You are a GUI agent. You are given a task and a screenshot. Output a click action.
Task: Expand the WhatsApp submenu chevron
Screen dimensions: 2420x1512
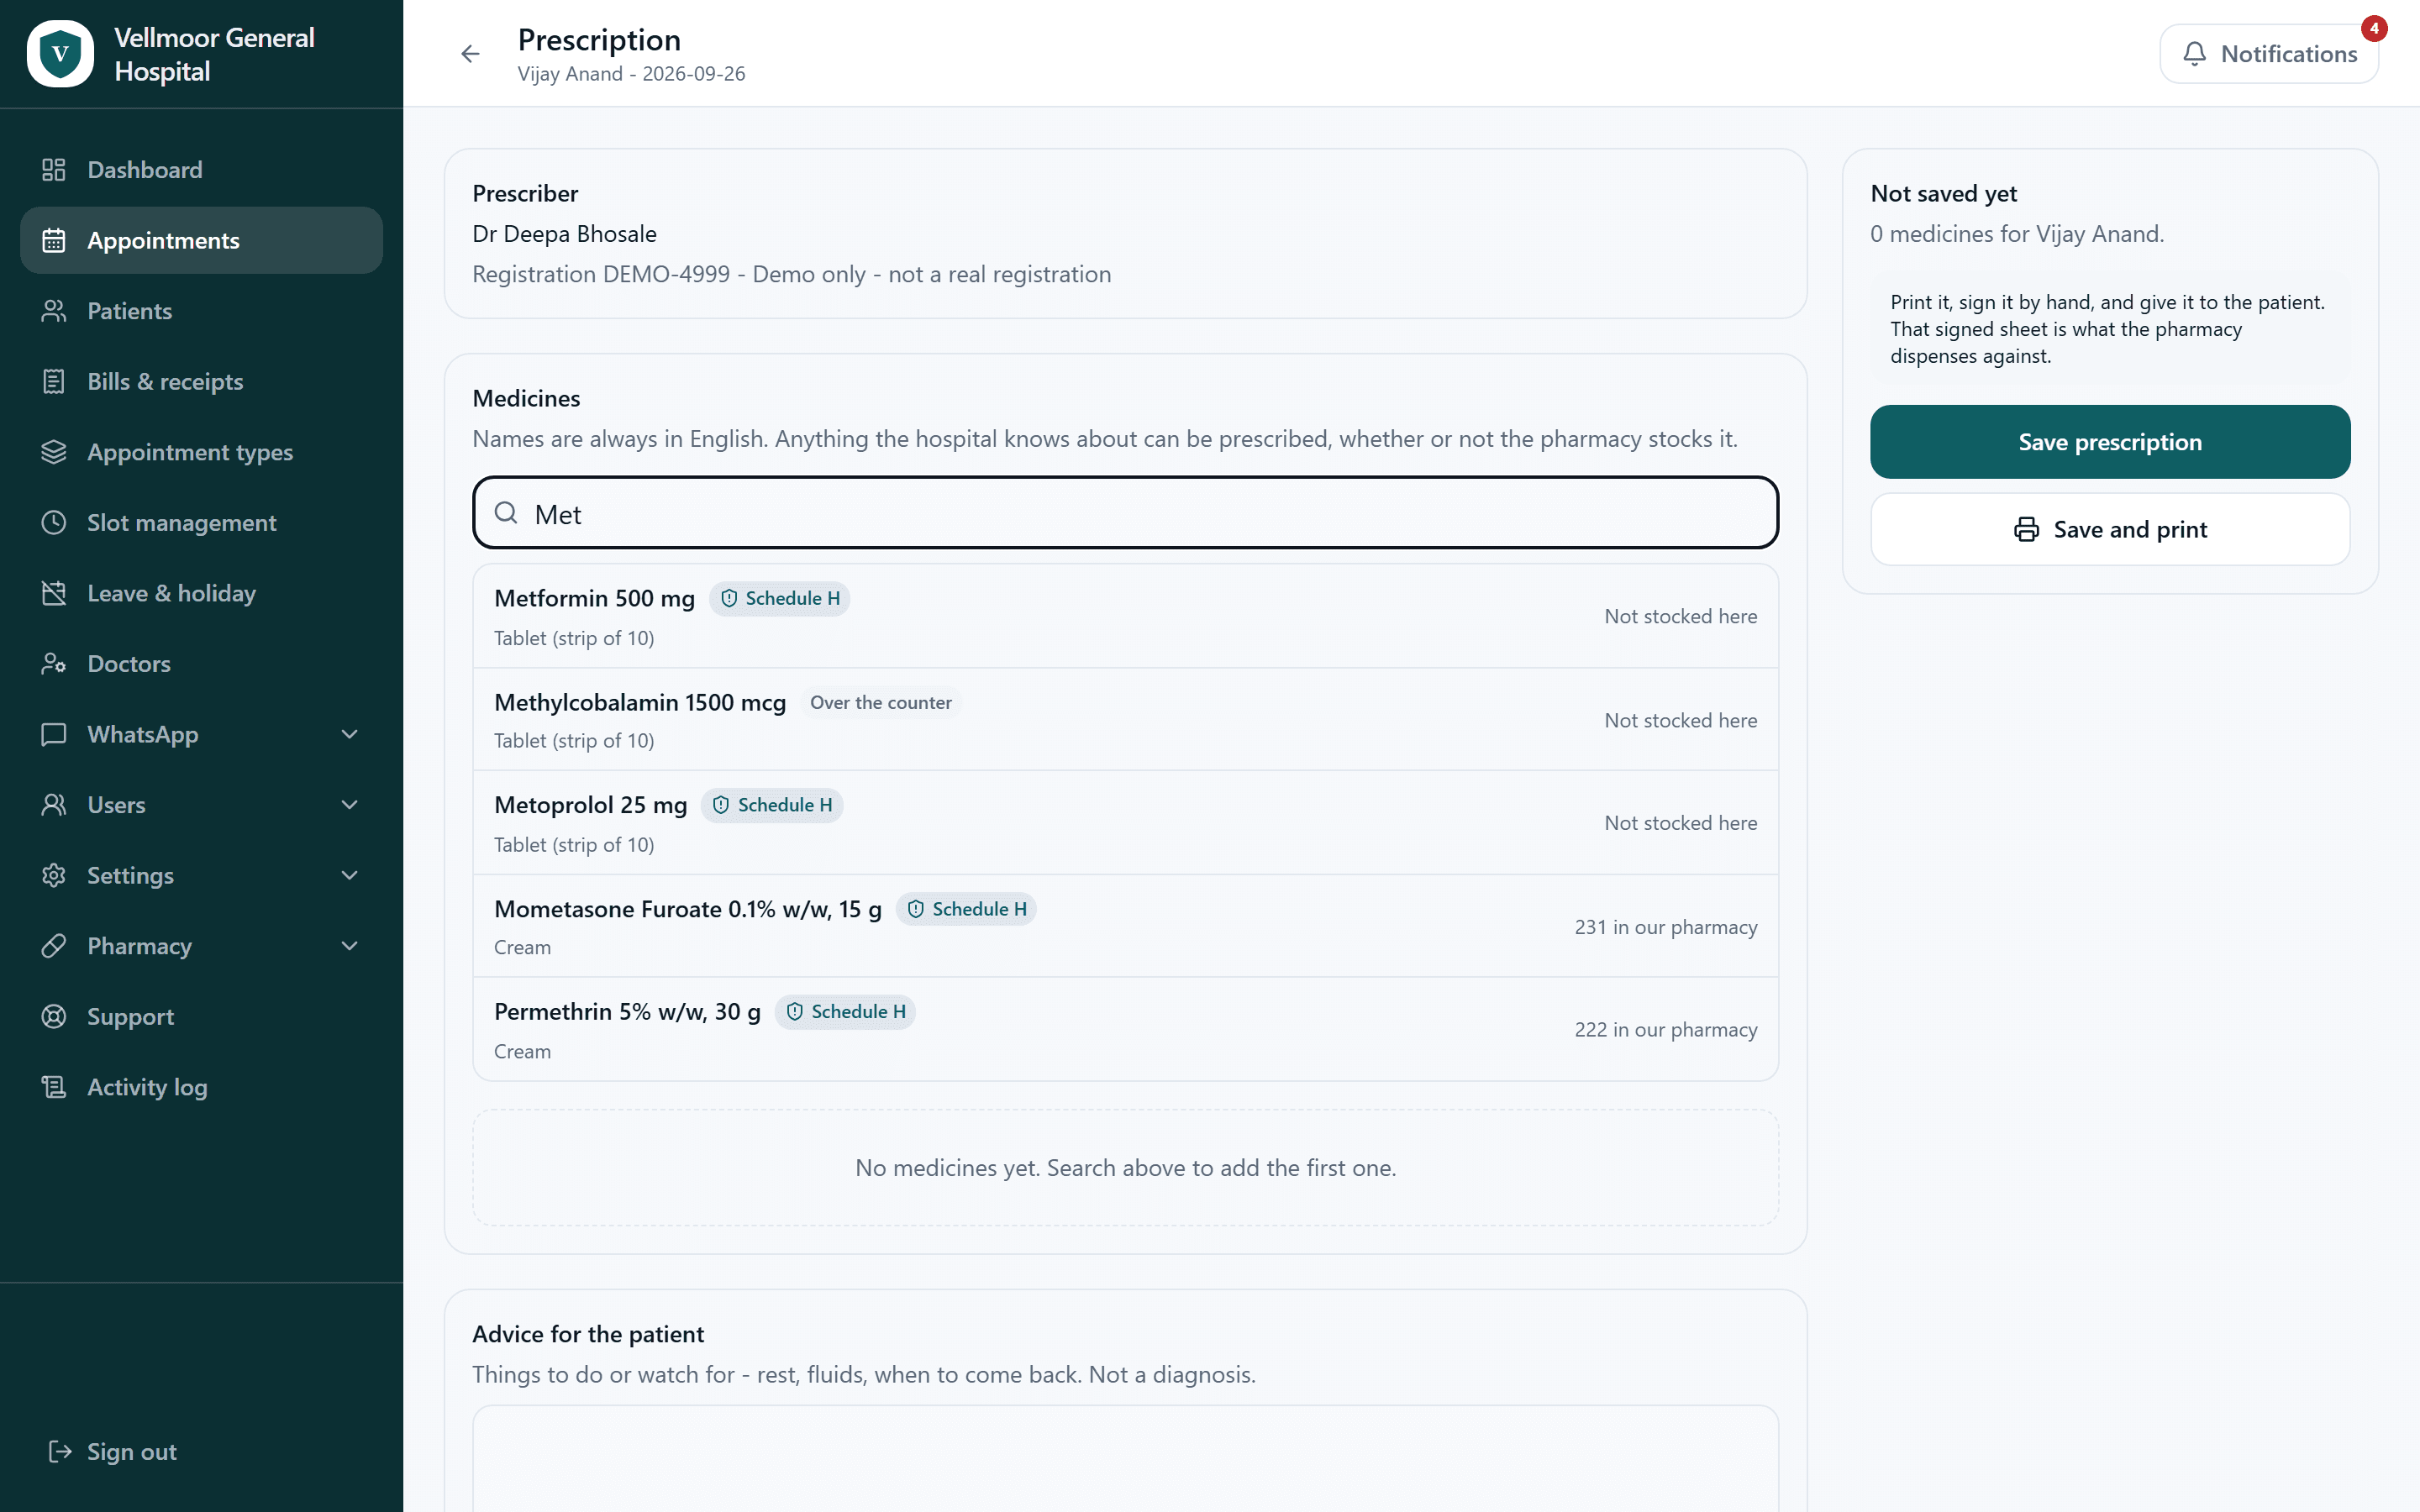click(x=349, y=734)
